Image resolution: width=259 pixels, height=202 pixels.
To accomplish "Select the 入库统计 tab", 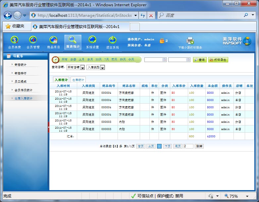I will (x=61, y=80).
